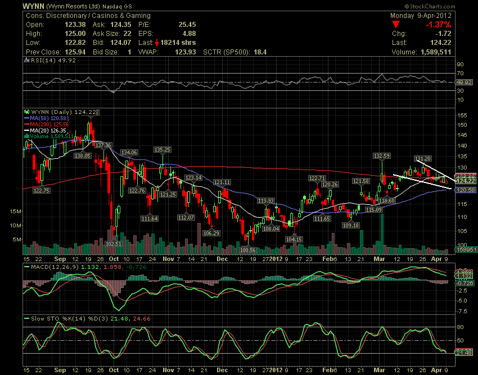Click the 138.05 price annotation
Viewport: 478px width, 375px height.
[x=83, y=156]
